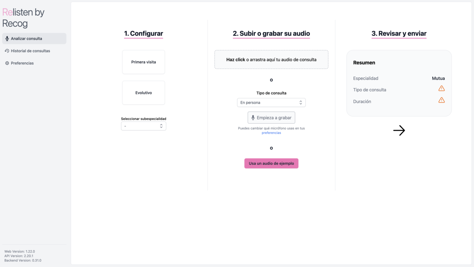Click the right arrow to submit

(399, 131)
